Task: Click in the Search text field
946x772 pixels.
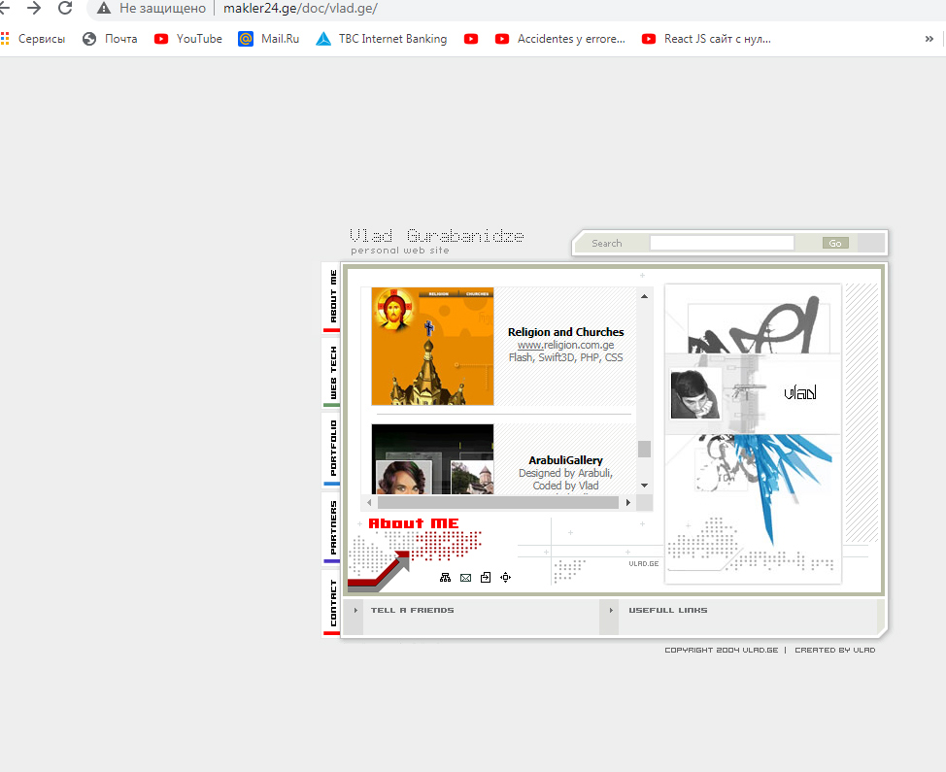Action: [721, 243]
